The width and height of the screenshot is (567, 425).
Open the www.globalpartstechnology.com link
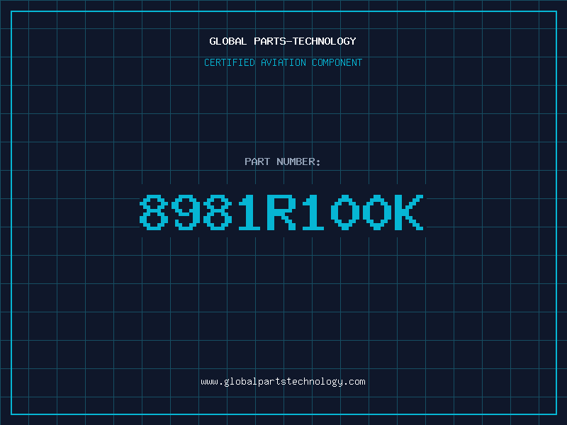(x=283, y=382)
